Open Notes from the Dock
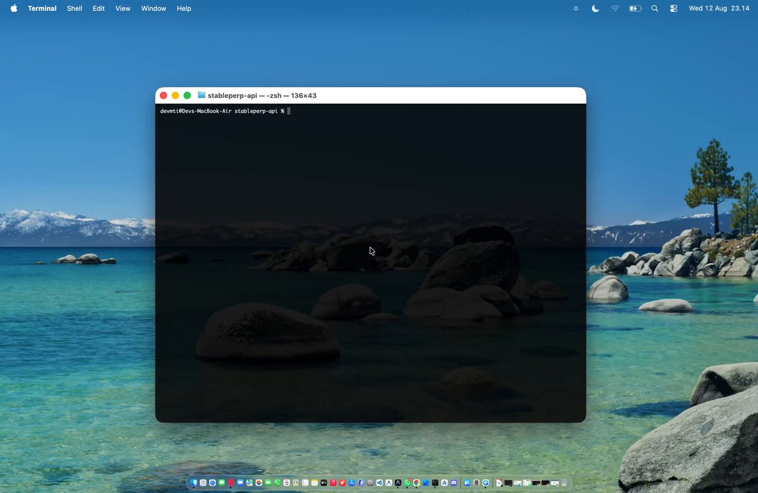 pyautogui.click(x=314, y=482)
